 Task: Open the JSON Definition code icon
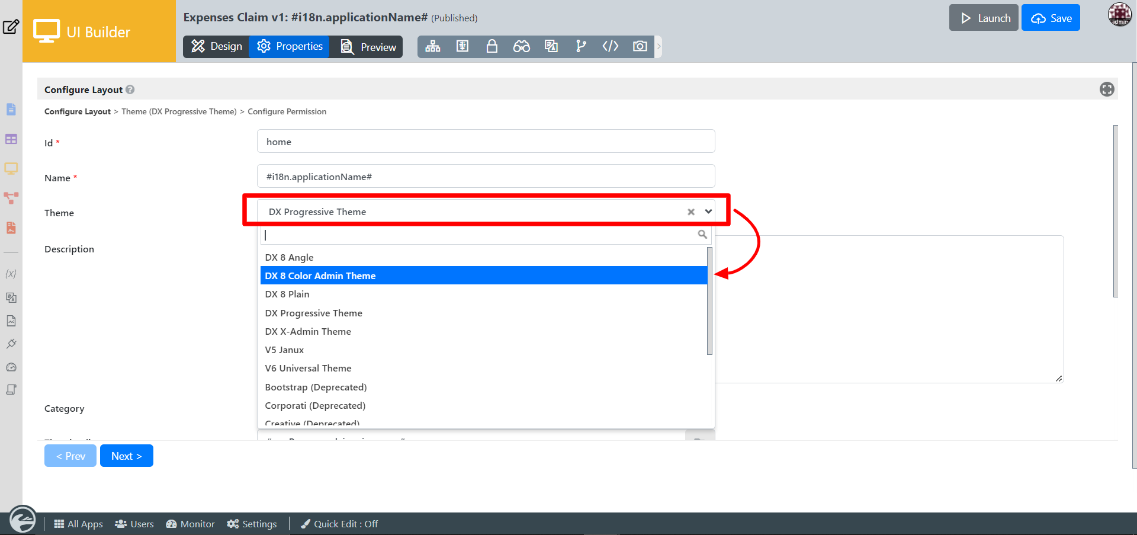(x=611, y=46)
